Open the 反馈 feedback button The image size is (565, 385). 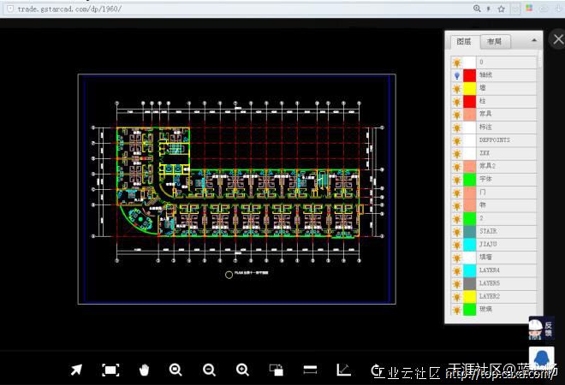pyautogui.click(x=541, y=329)
